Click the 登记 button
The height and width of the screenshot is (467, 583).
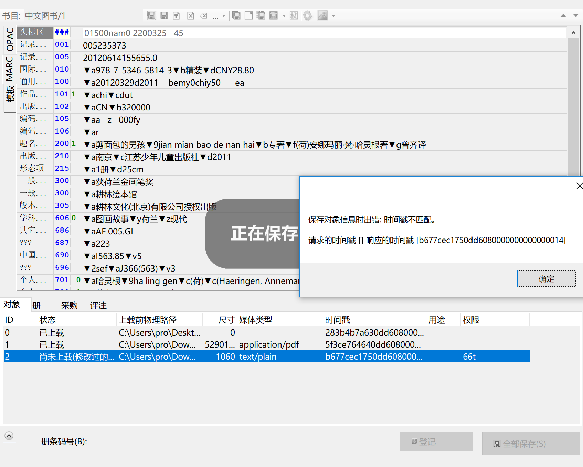(x=436, y=442)
